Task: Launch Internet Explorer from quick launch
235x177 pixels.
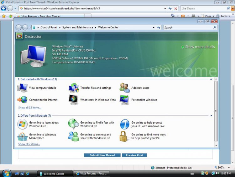Action: click(28, 174)
